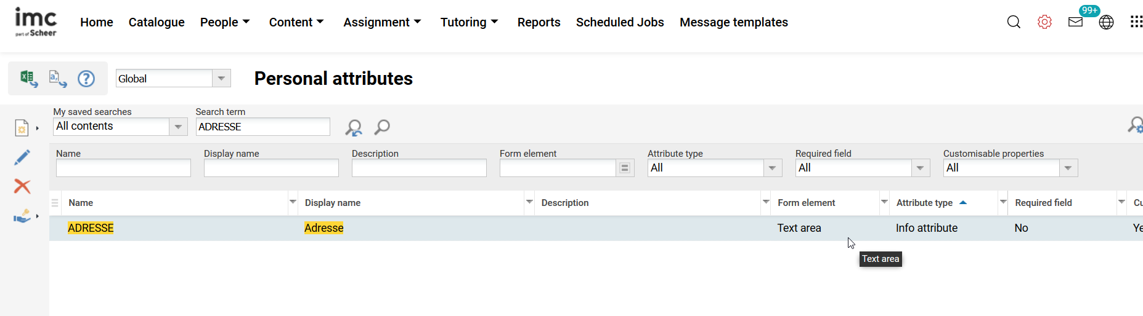
Task: Select the ADRESSE table row
Action: coord(431,228)
